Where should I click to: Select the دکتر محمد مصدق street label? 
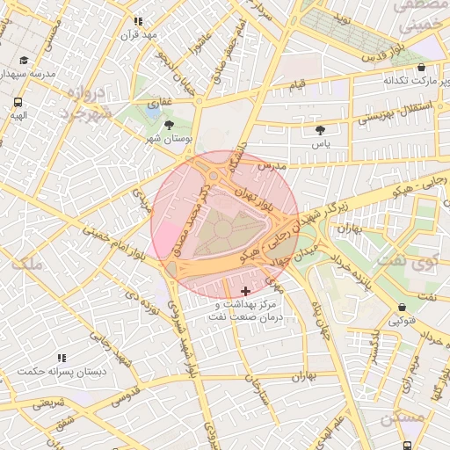pyautogui.click(x=192, y=219)
